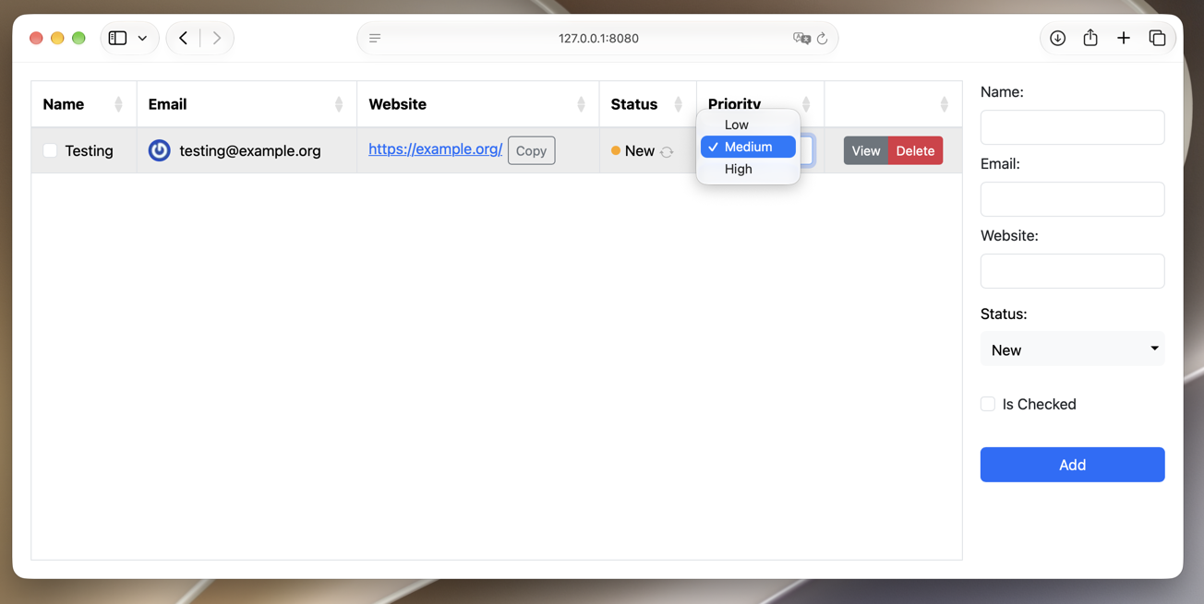Click the blue avatar icon beside testing@example.org
The image size is (1204, 604).
click(x=160, y=150)
